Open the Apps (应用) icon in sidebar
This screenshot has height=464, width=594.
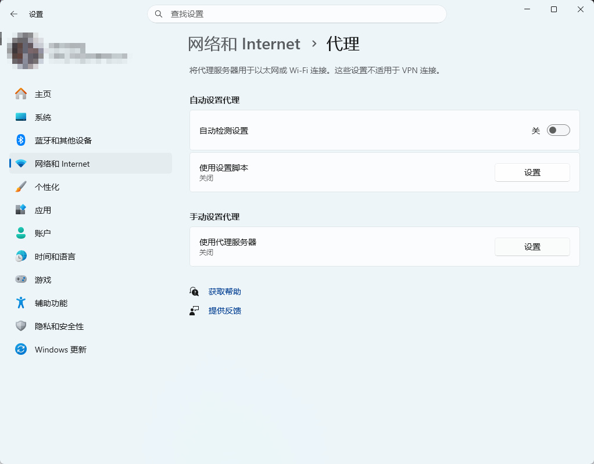point(21,210)
